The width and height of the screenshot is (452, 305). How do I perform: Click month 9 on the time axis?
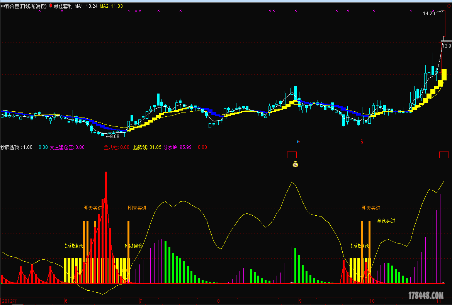[300, 301]
